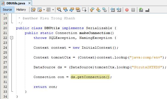This screenshot has height=99, width=167.
Task: Click the 'implements' keyword on line 20
Action: click(x=73, y=28)
